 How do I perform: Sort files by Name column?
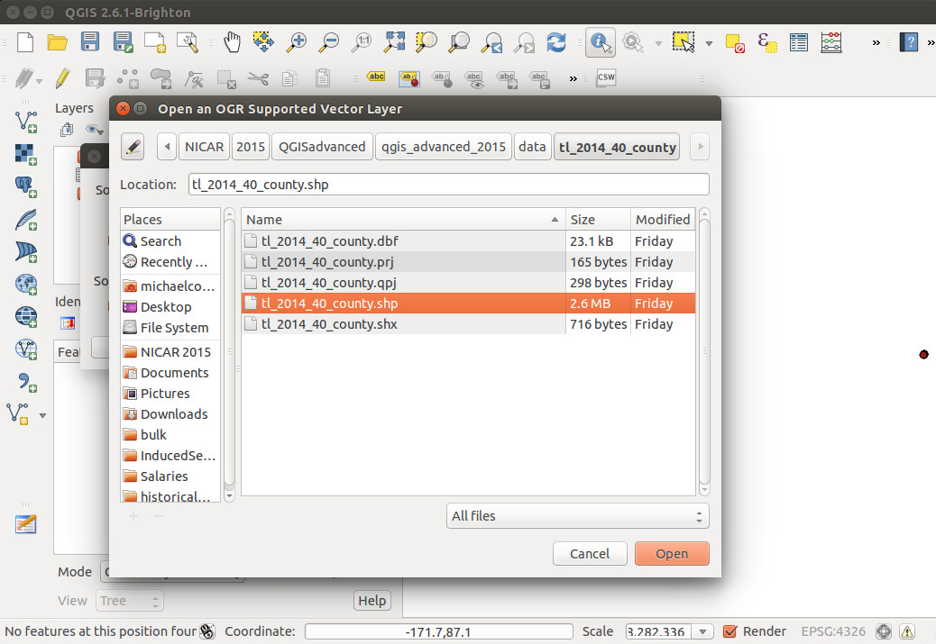coord(403,220)
